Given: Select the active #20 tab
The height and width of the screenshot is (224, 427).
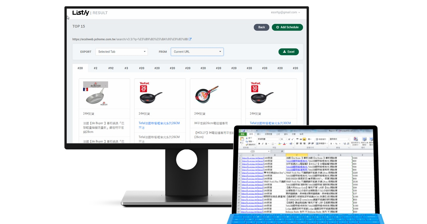Looking at the screenshot, I should tap(80, 68).
